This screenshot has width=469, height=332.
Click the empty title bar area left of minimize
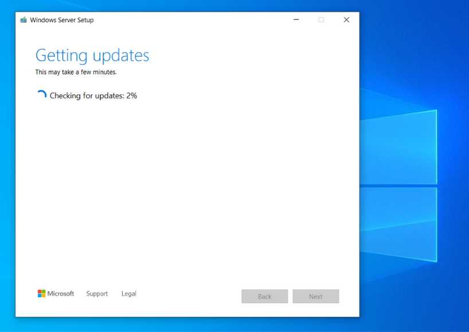(x=201, y=20)
